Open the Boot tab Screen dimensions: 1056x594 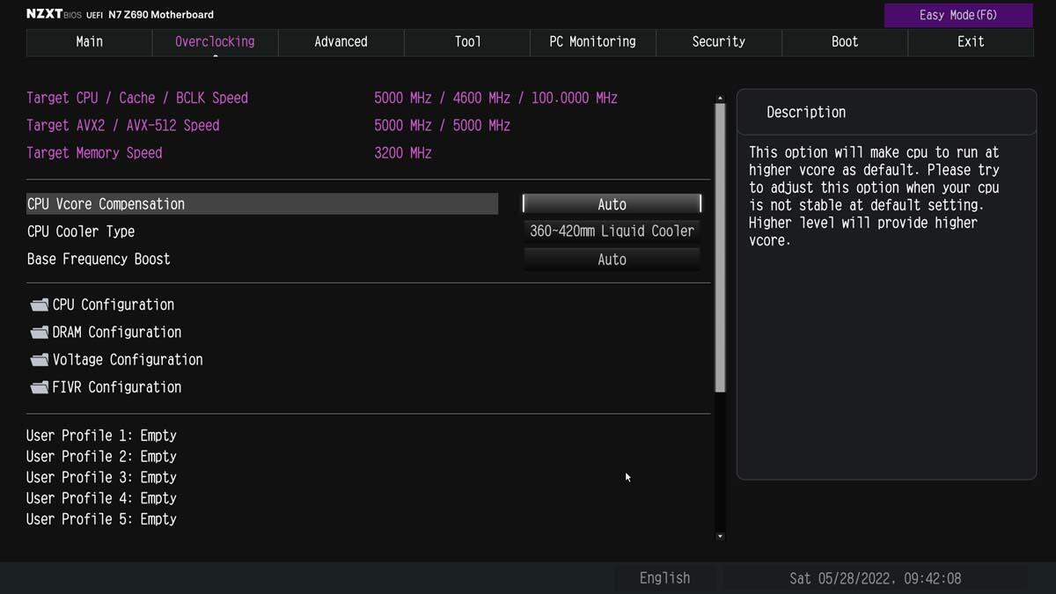[x=845, y=41]
